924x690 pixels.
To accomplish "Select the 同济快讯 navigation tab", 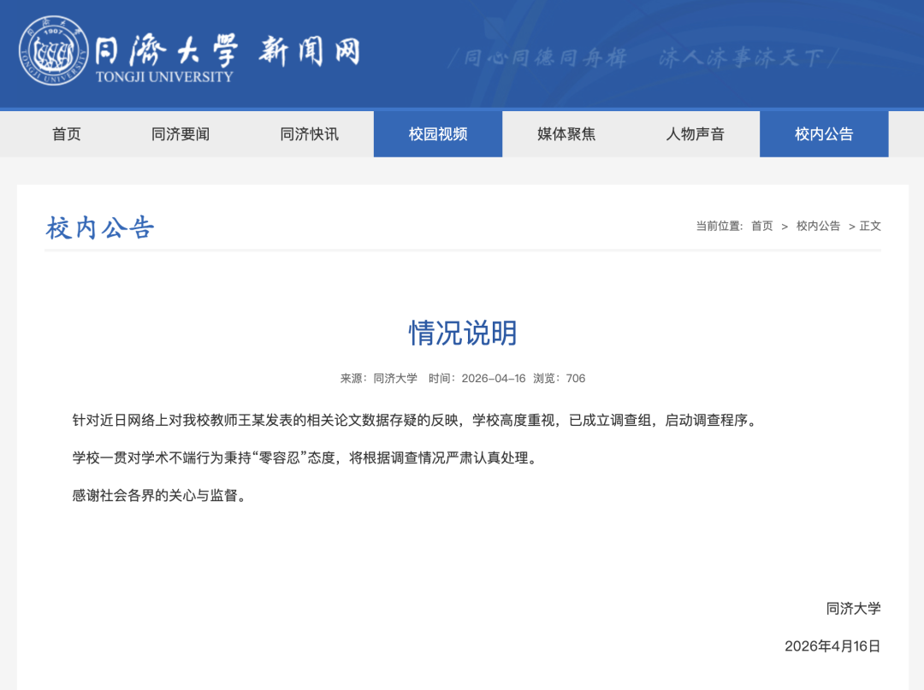I will tap(309, 134).
